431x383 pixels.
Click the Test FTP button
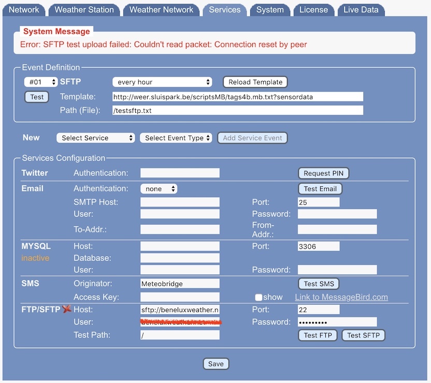(318, 335)
